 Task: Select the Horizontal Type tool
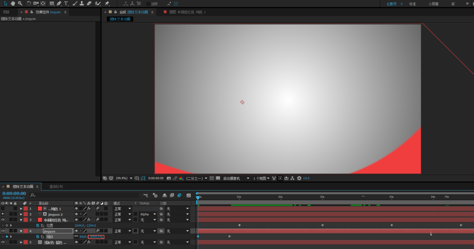pos(66,4)
